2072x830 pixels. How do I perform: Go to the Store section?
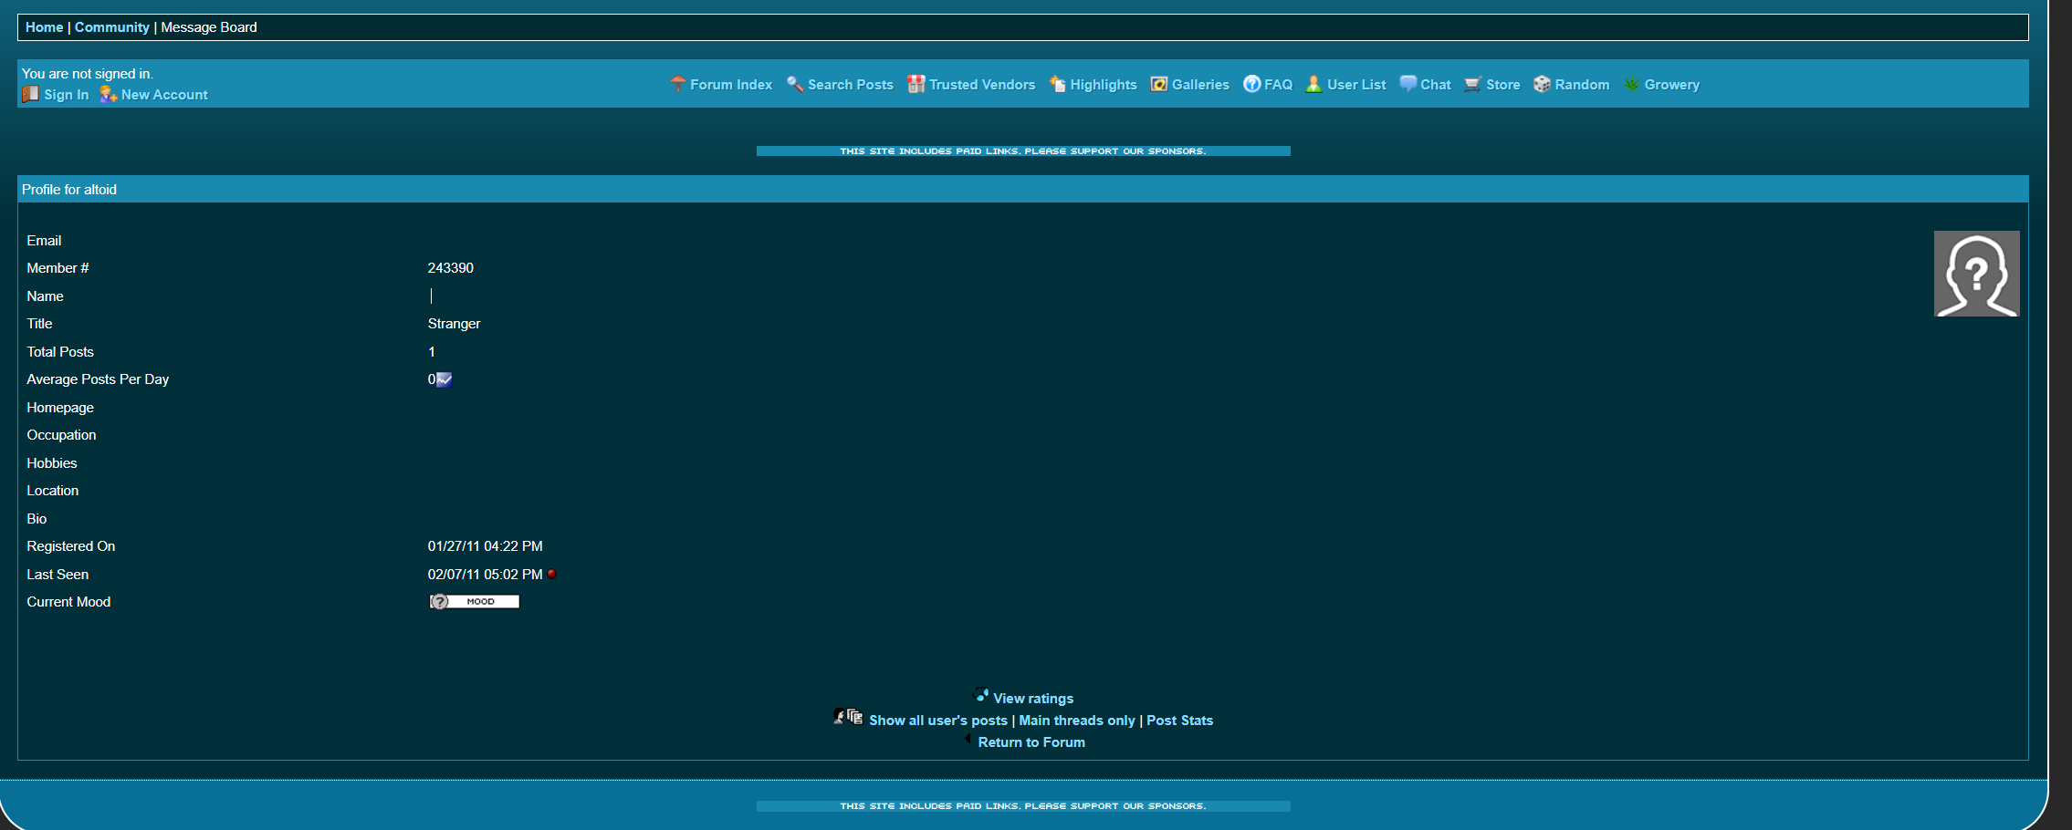(x=1502, y=85)
